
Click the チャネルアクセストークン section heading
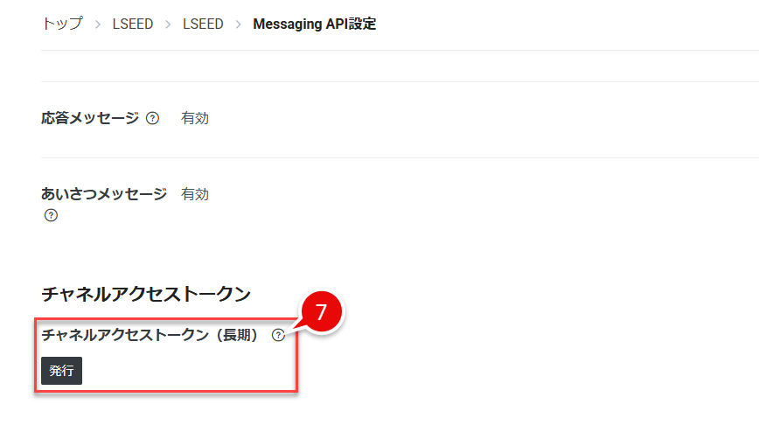pyautogui.click(x=146, y=293)
